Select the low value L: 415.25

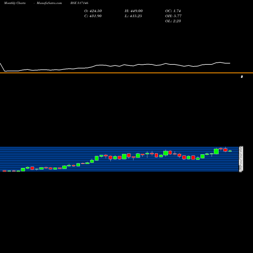(133, 16)
